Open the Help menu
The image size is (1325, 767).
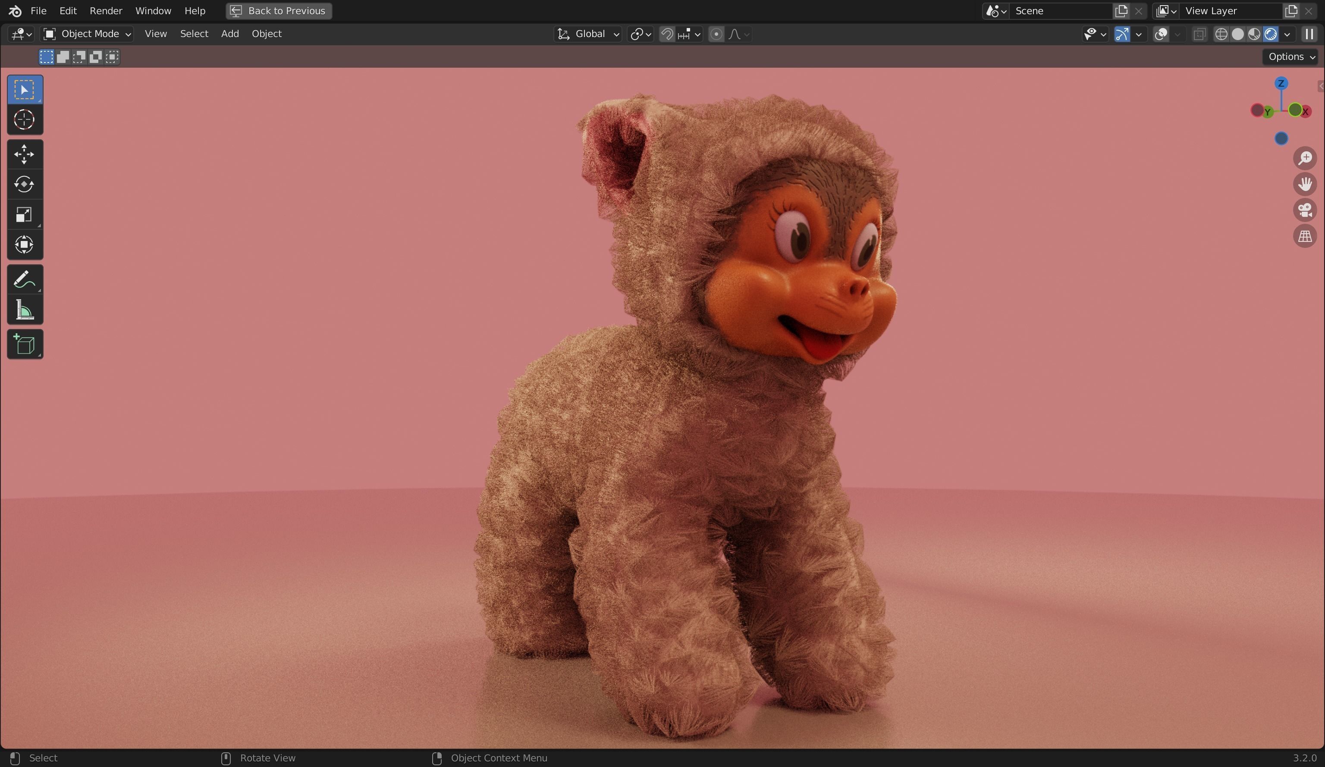click(195, 10)
